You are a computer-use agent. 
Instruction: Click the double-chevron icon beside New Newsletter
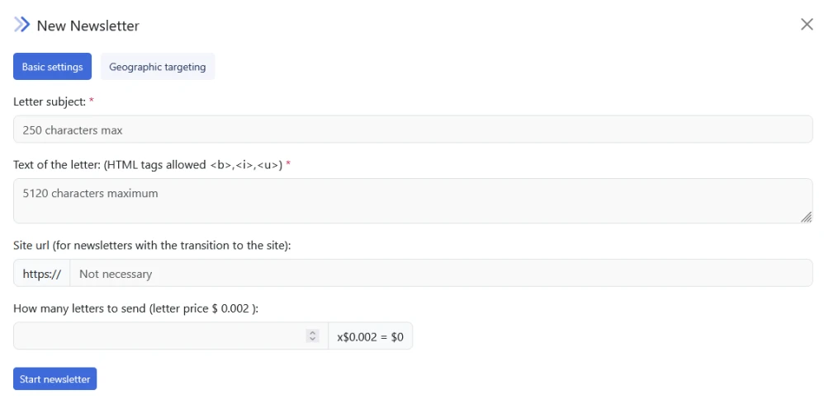(21, 25)
